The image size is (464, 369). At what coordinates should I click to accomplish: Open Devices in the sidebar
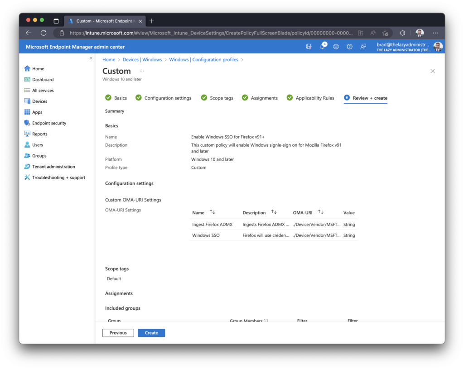(35, 101)
